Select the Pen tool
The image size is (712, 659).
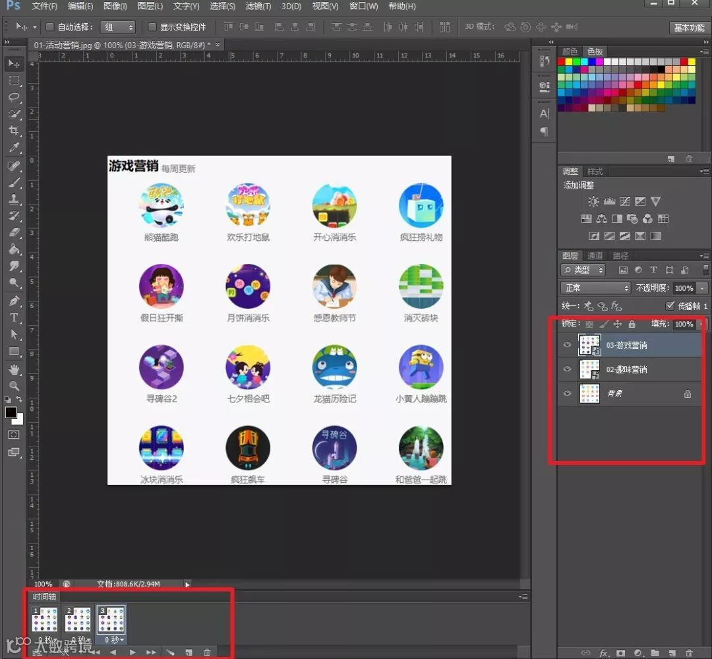coord(14,301)
